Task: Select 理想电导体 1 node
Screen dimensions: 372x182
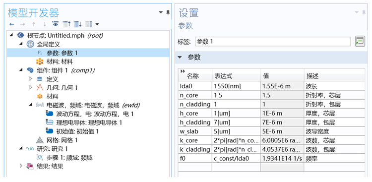Action: click(x=89, y=122)
